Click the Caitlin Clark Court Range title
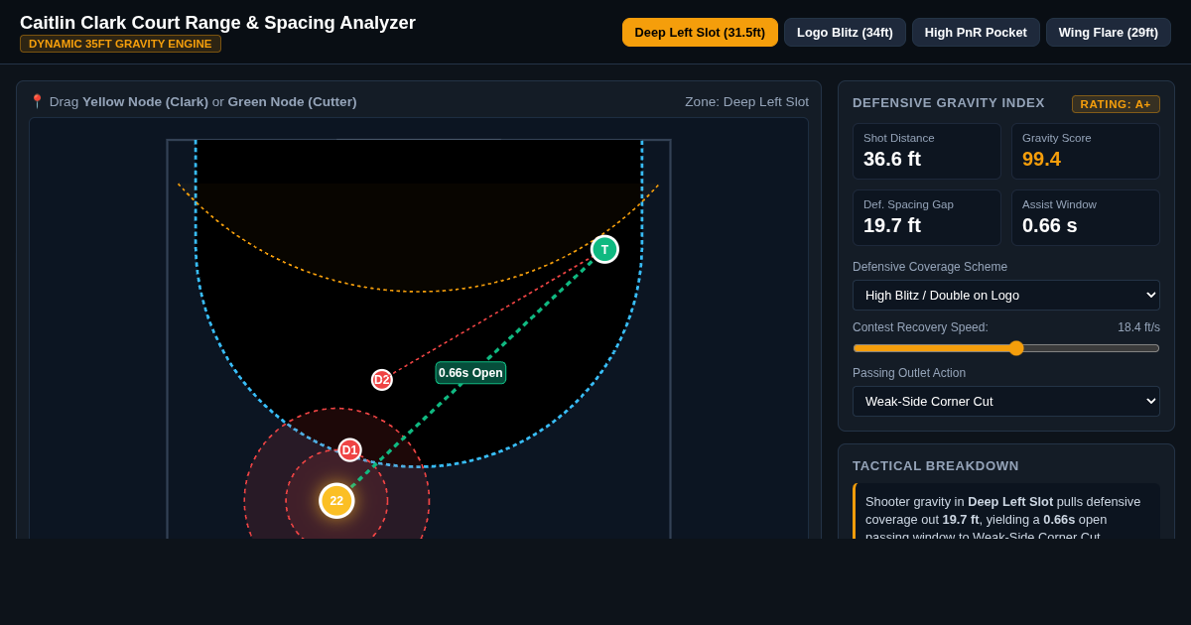1191x625 pixels. 217,22
